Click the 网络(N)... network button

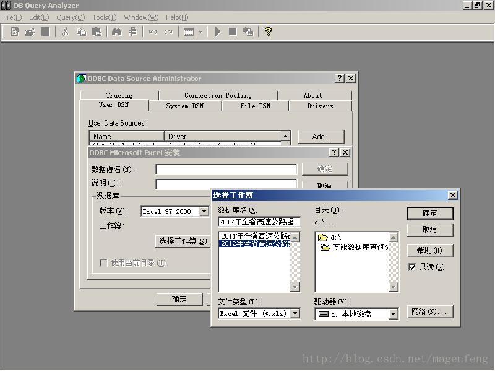430,312
